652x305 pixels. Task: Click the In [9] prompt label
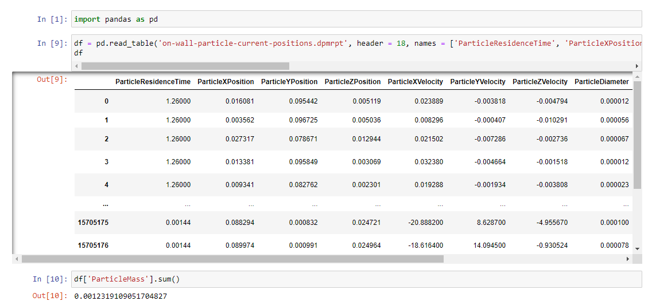52,43
